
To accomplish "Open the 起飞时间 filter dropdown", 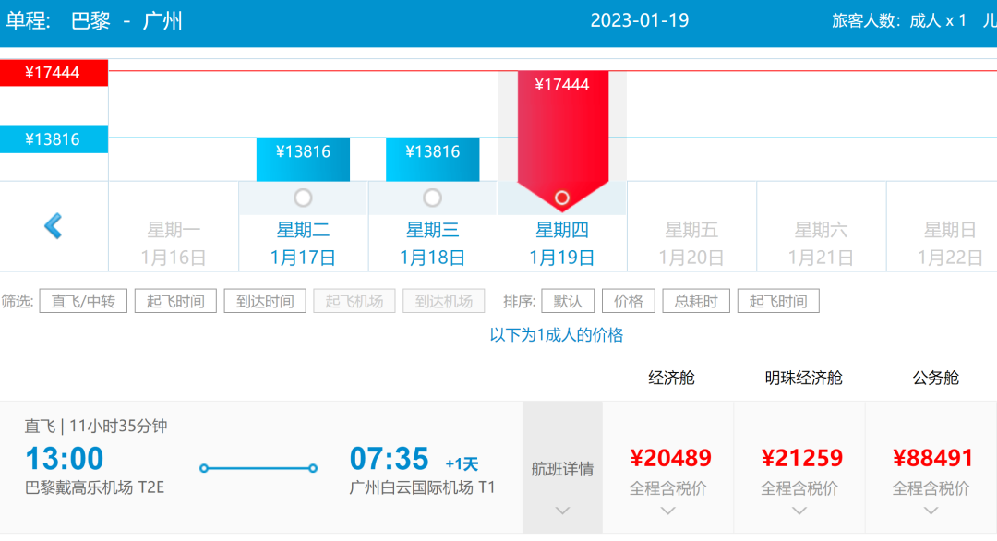I will [175, 301].
